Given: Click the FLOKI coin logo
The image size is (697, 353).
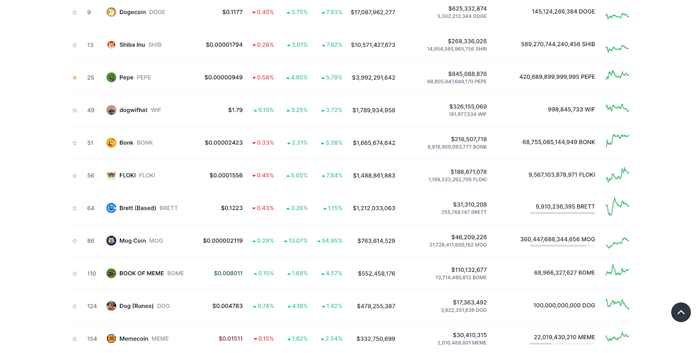Looking at the screenshot, I should point(111,175).
